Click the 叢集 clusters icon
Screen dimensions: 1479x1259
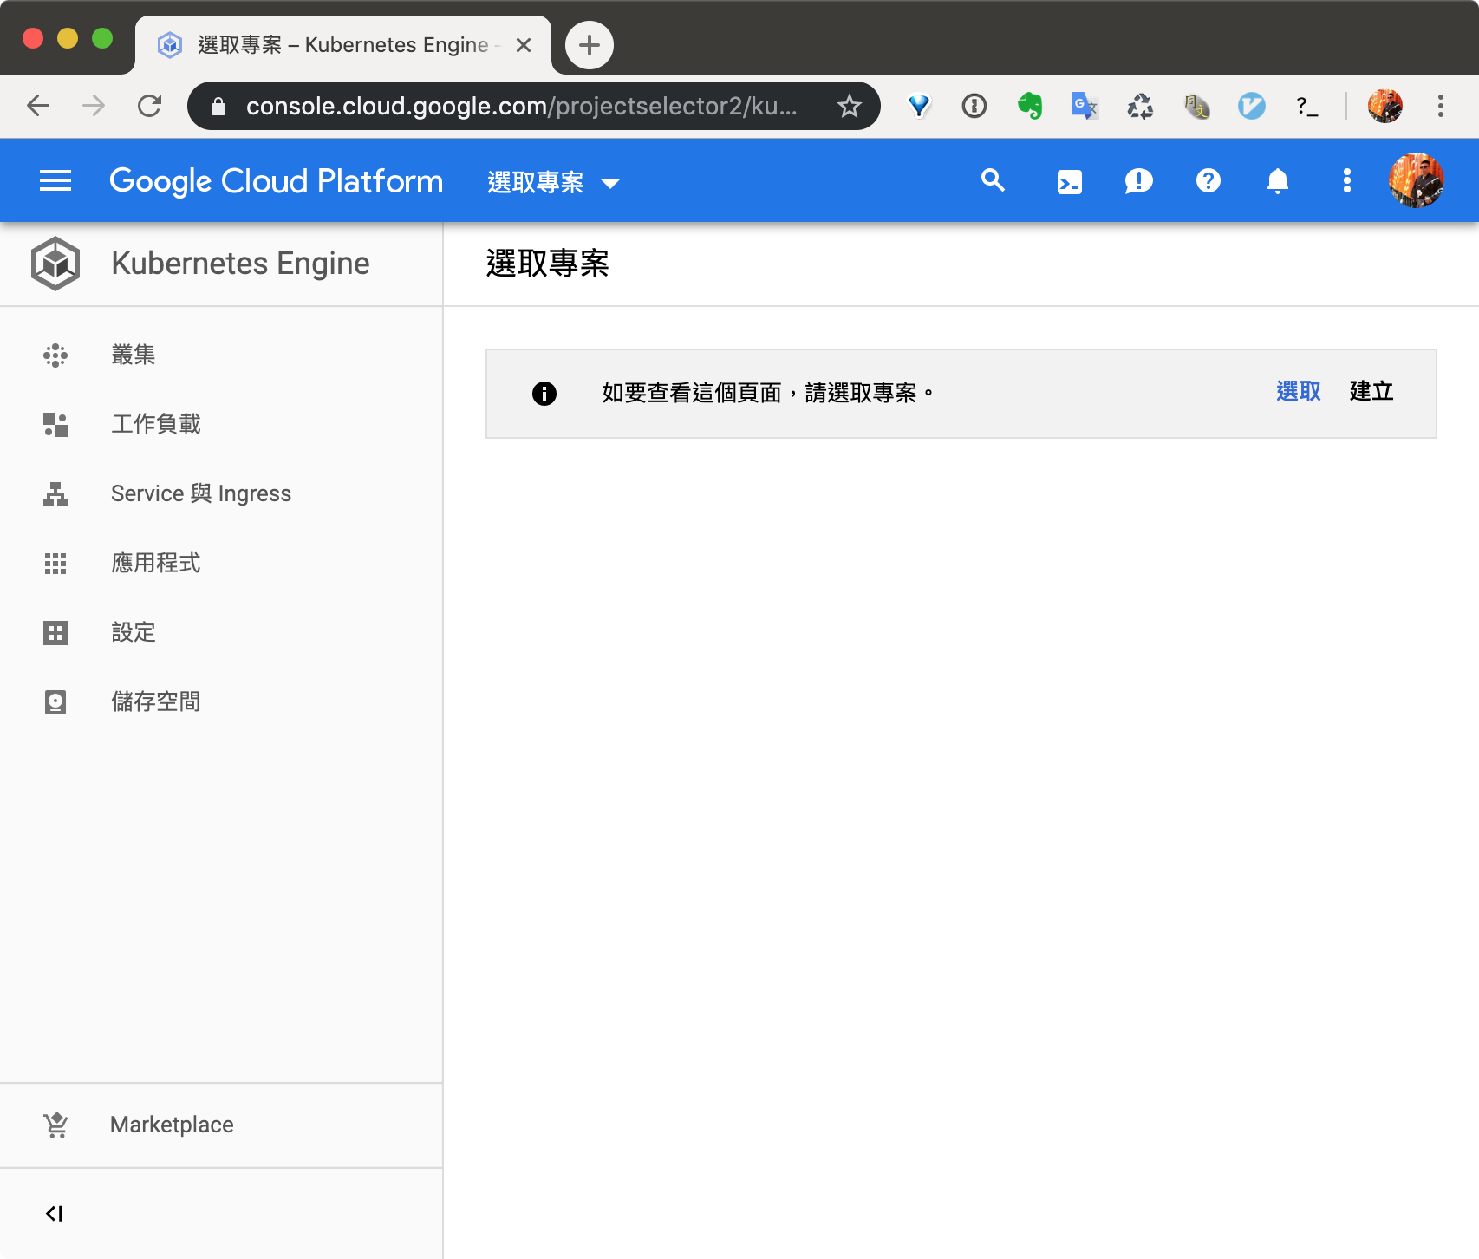55,356
